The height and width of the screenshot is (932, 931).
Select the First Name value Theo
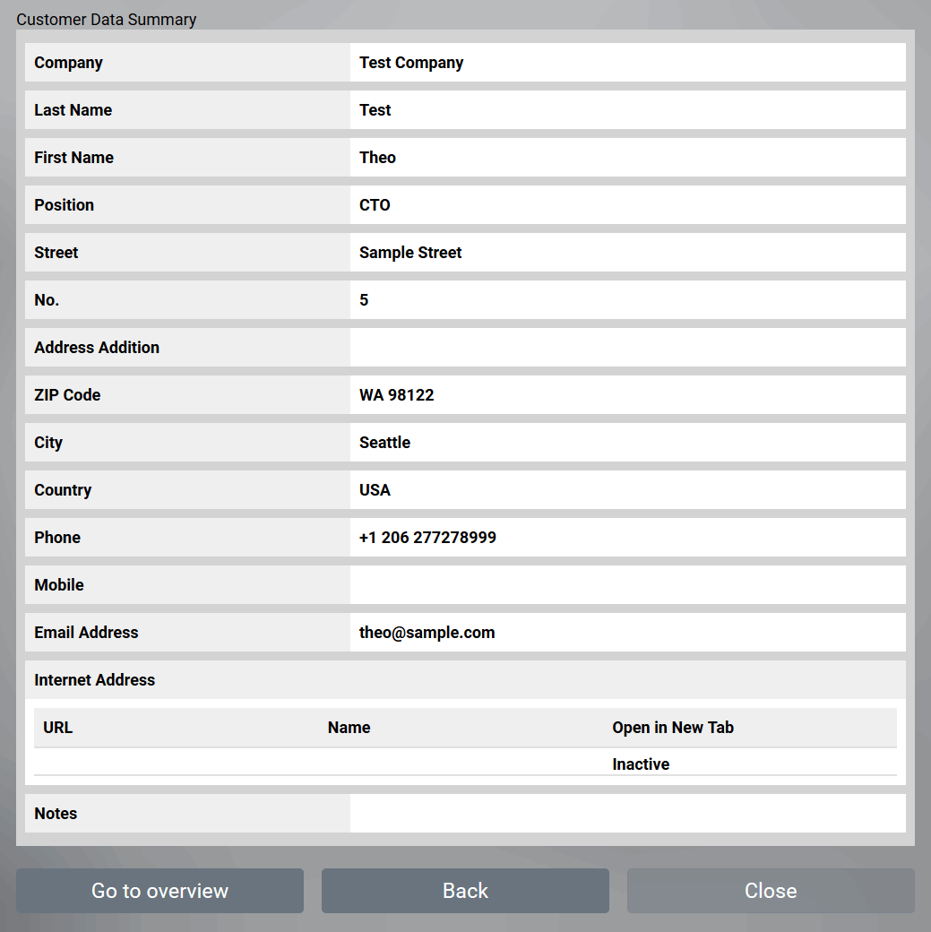click(x=627, y=157)
